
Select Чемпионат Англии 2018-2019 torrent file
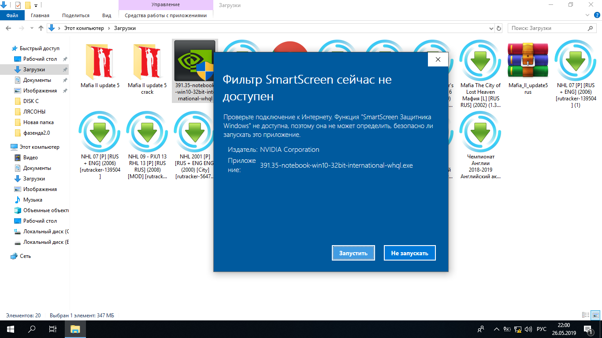[x=480, y=145]
